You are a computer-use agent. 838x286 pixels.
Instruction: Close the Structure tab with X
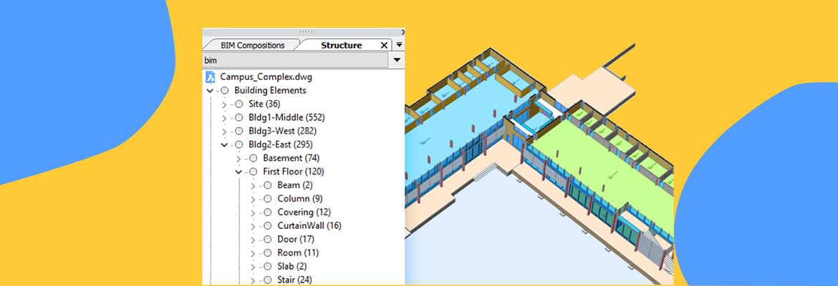[384, 45]
